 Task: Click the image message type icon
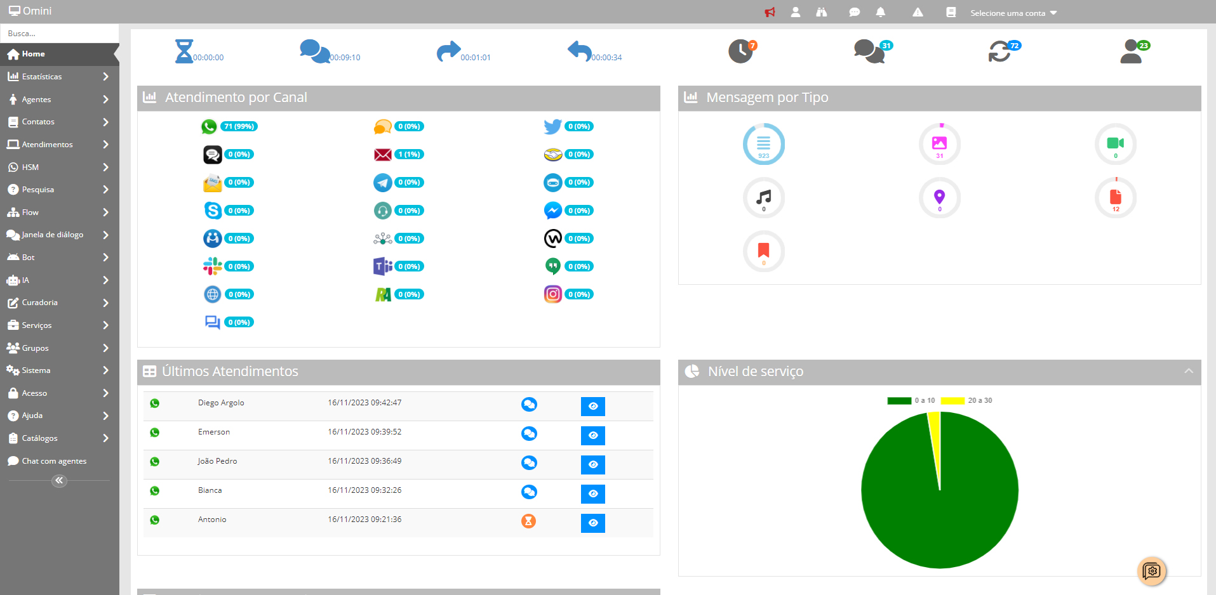click(x=939, y=144)
